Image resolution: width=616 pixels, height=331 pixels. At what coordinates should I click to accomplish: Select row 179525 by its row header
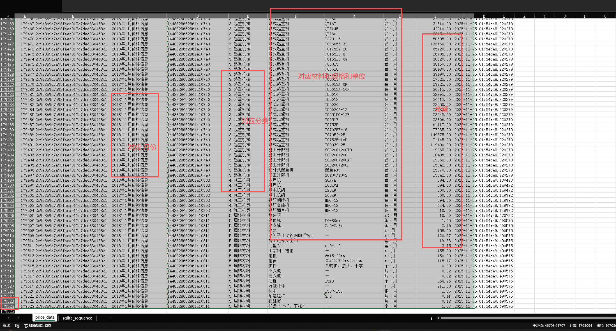(7, 311)
